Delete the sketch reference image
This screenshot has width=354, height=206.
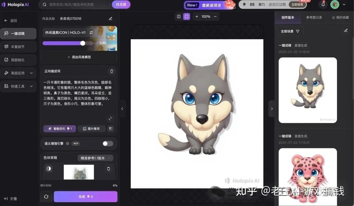(x=108, y=169)
